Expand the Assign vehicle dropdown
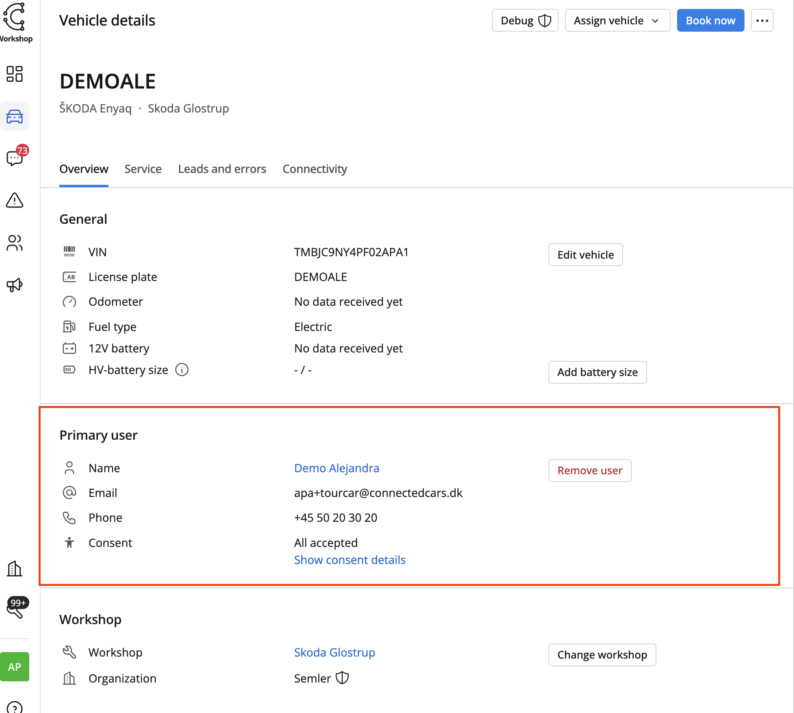Viewport: 794px width, 713px height. [x=617, y=21]
